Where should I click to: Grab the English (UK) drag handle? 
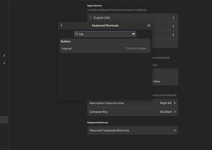(91, 18)
